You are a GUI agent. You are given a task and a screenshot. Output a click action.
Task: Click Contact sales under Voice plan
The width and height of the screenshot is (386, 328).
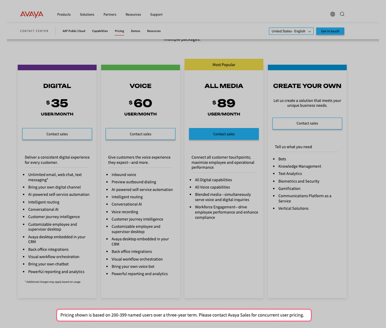[x=140, y=134]
